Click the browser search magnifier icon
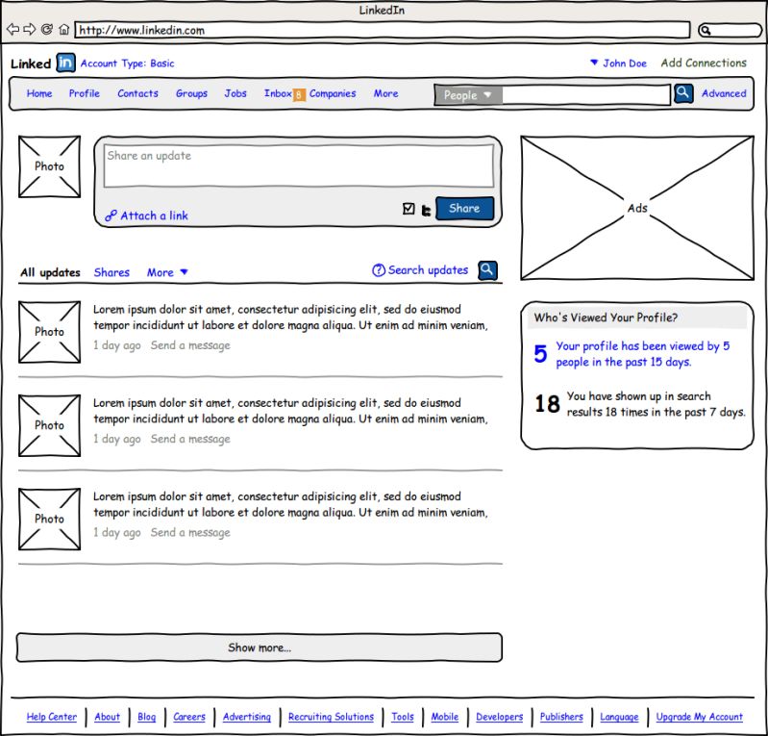The height and width of the screenshot is (736, 768). [x=706, y=31]
